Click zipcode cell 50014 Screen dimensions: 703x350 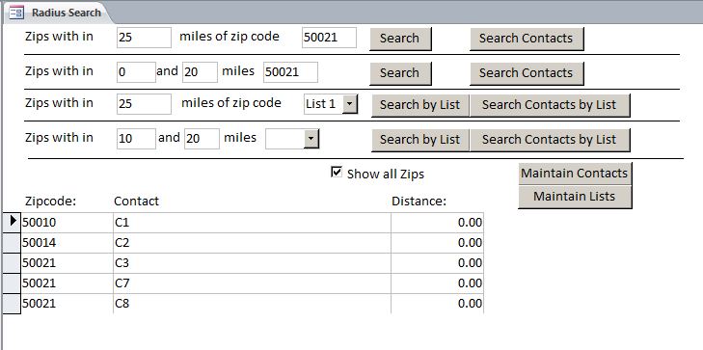click(67, 242)
